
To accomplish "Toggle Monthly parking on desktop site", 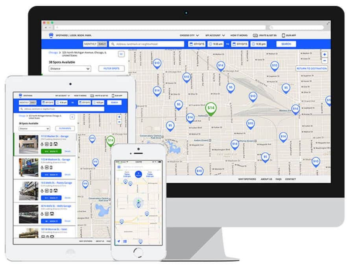I will coord(90,44).
